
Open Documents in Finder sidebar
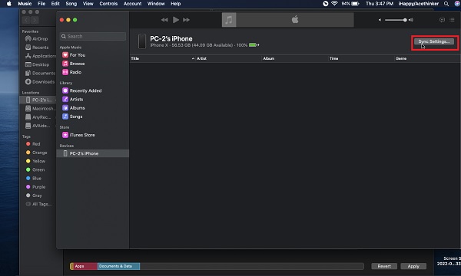pos(40,73)
